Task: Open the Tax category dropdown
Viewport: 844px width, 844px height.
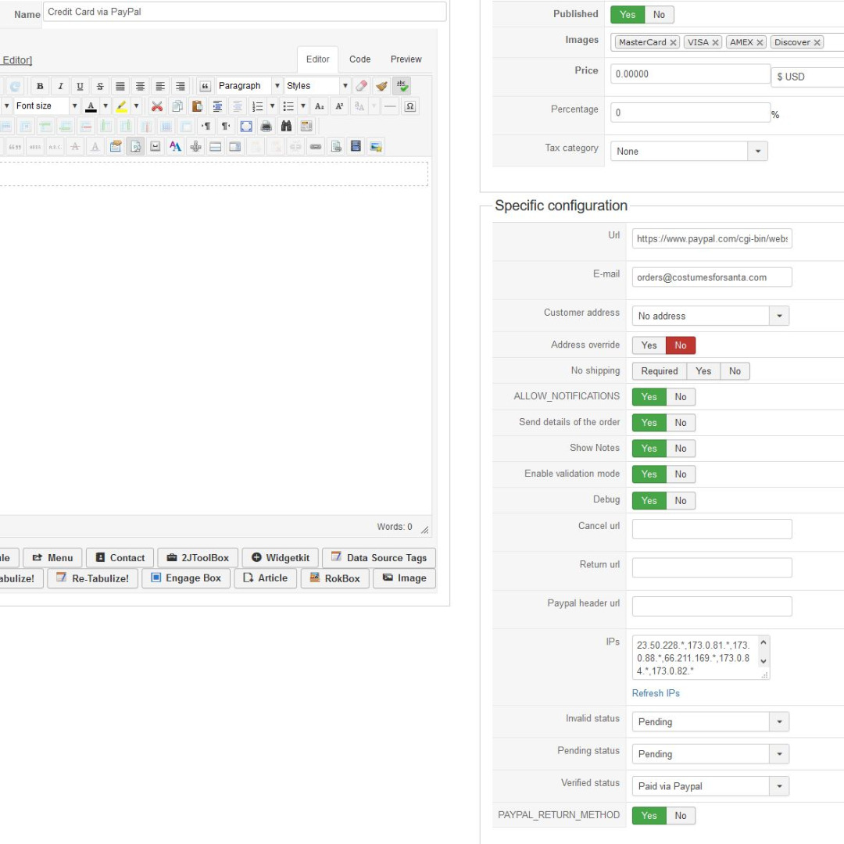Action: 689,152
